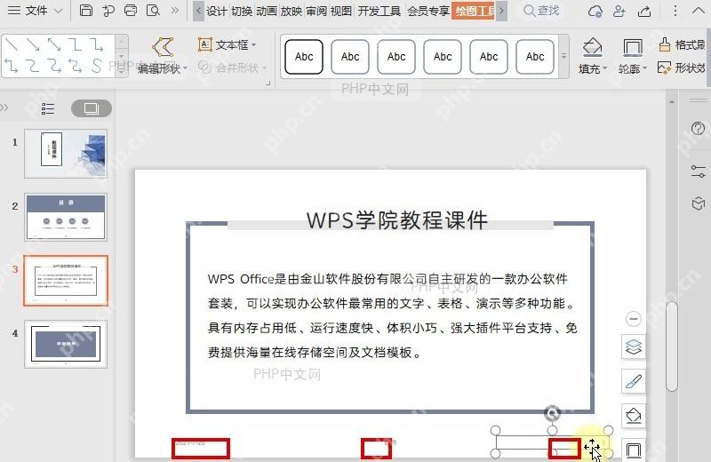
Task: Open the vertical dots more menu
Action: click(675, 11)
